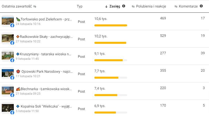Screen dimensions: 209x117
Task: Click the Typ column header
Action: pos(80,6)
